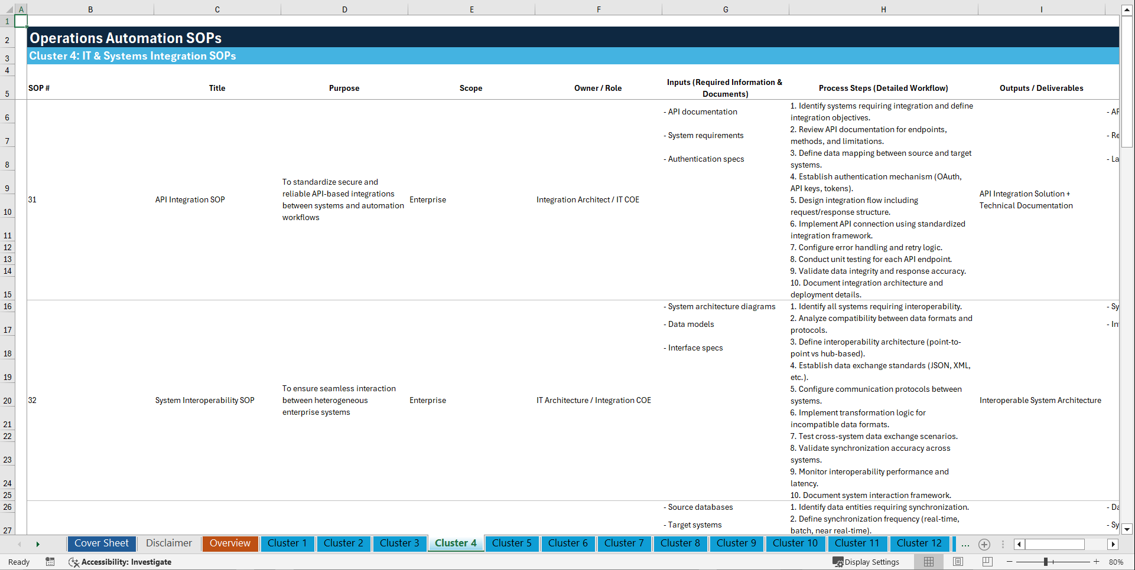Click the left sheet navigation arrow
This screenshot has height=570, width=1135.
click(x=19, y=545)
